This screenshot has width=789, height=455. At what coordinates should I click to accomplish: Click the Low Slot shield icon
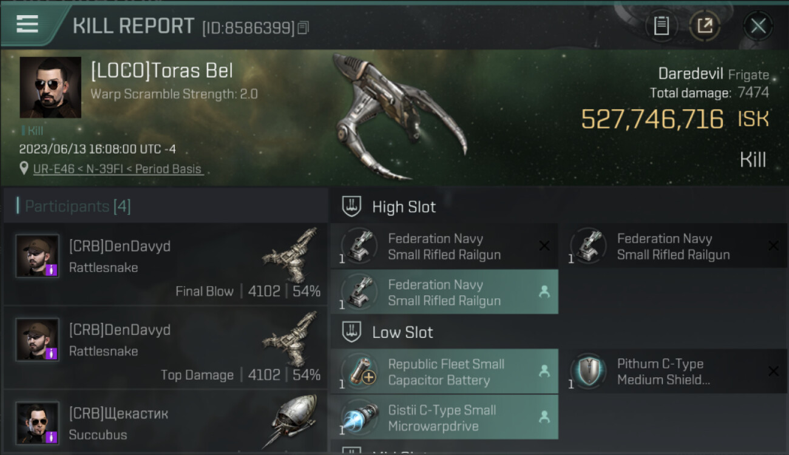point(351,332)
